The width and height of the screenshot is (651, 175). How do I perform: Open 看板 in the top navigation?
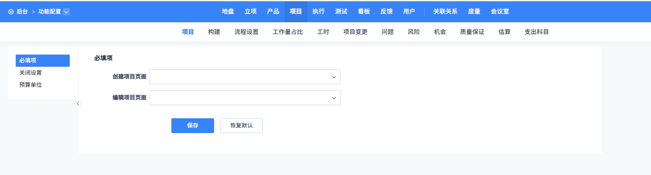[364, 11]
